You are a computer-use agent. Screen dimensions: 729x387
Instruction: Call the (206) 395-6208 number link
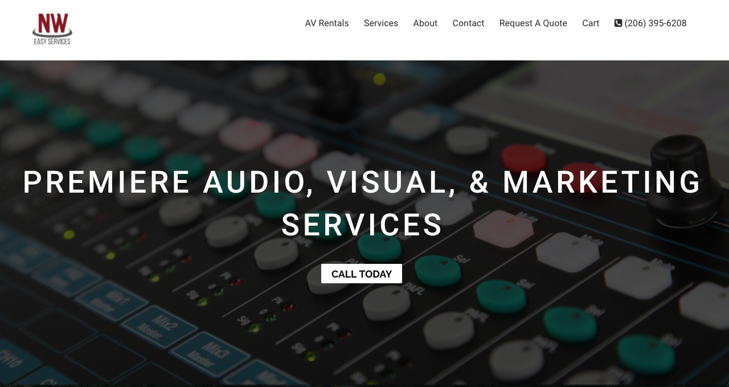[x=656, y=23]
